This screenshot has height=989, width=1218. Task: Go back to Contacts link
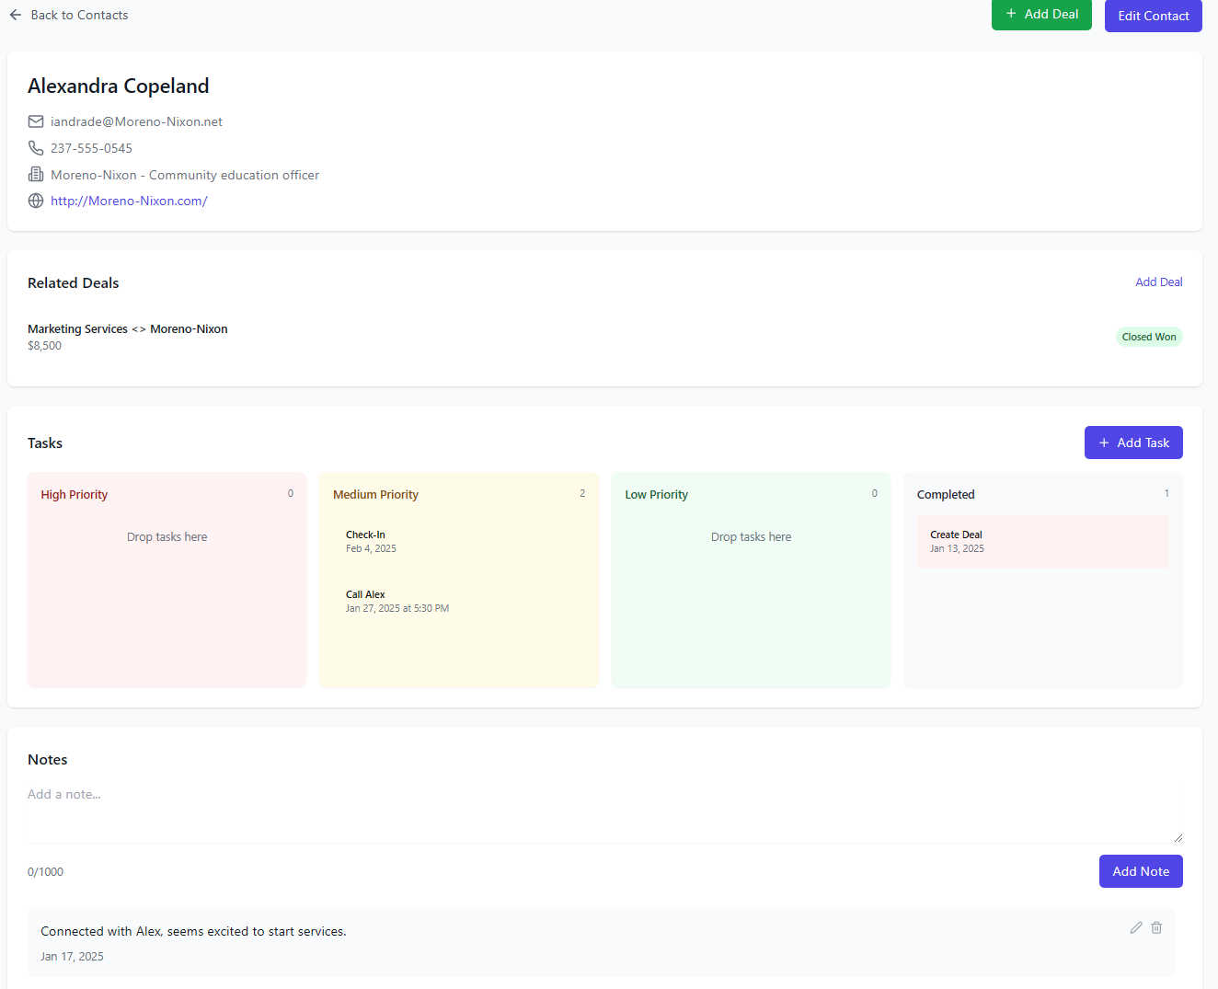pyautogui.click(x=79, y=15)
